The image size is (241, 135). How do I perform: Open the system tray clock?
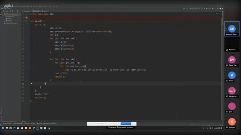[x=217, y=128]
